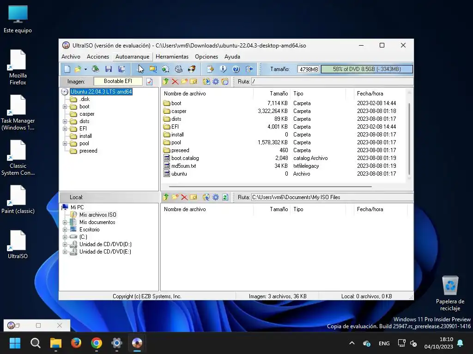The height and width of the screenshot is (354, 473).
Task: Click the globe add-to-image icon in Local toolbar
Action: 206,197
